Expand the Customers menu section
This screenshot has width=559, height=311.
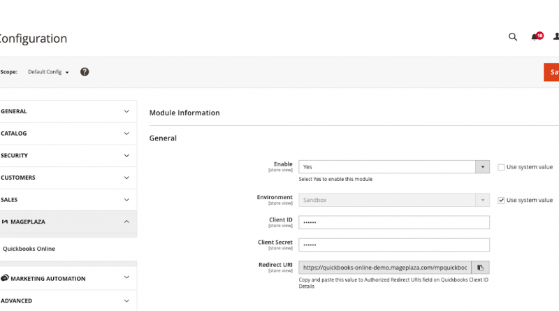pyautogui.click(x=66, y=178)
